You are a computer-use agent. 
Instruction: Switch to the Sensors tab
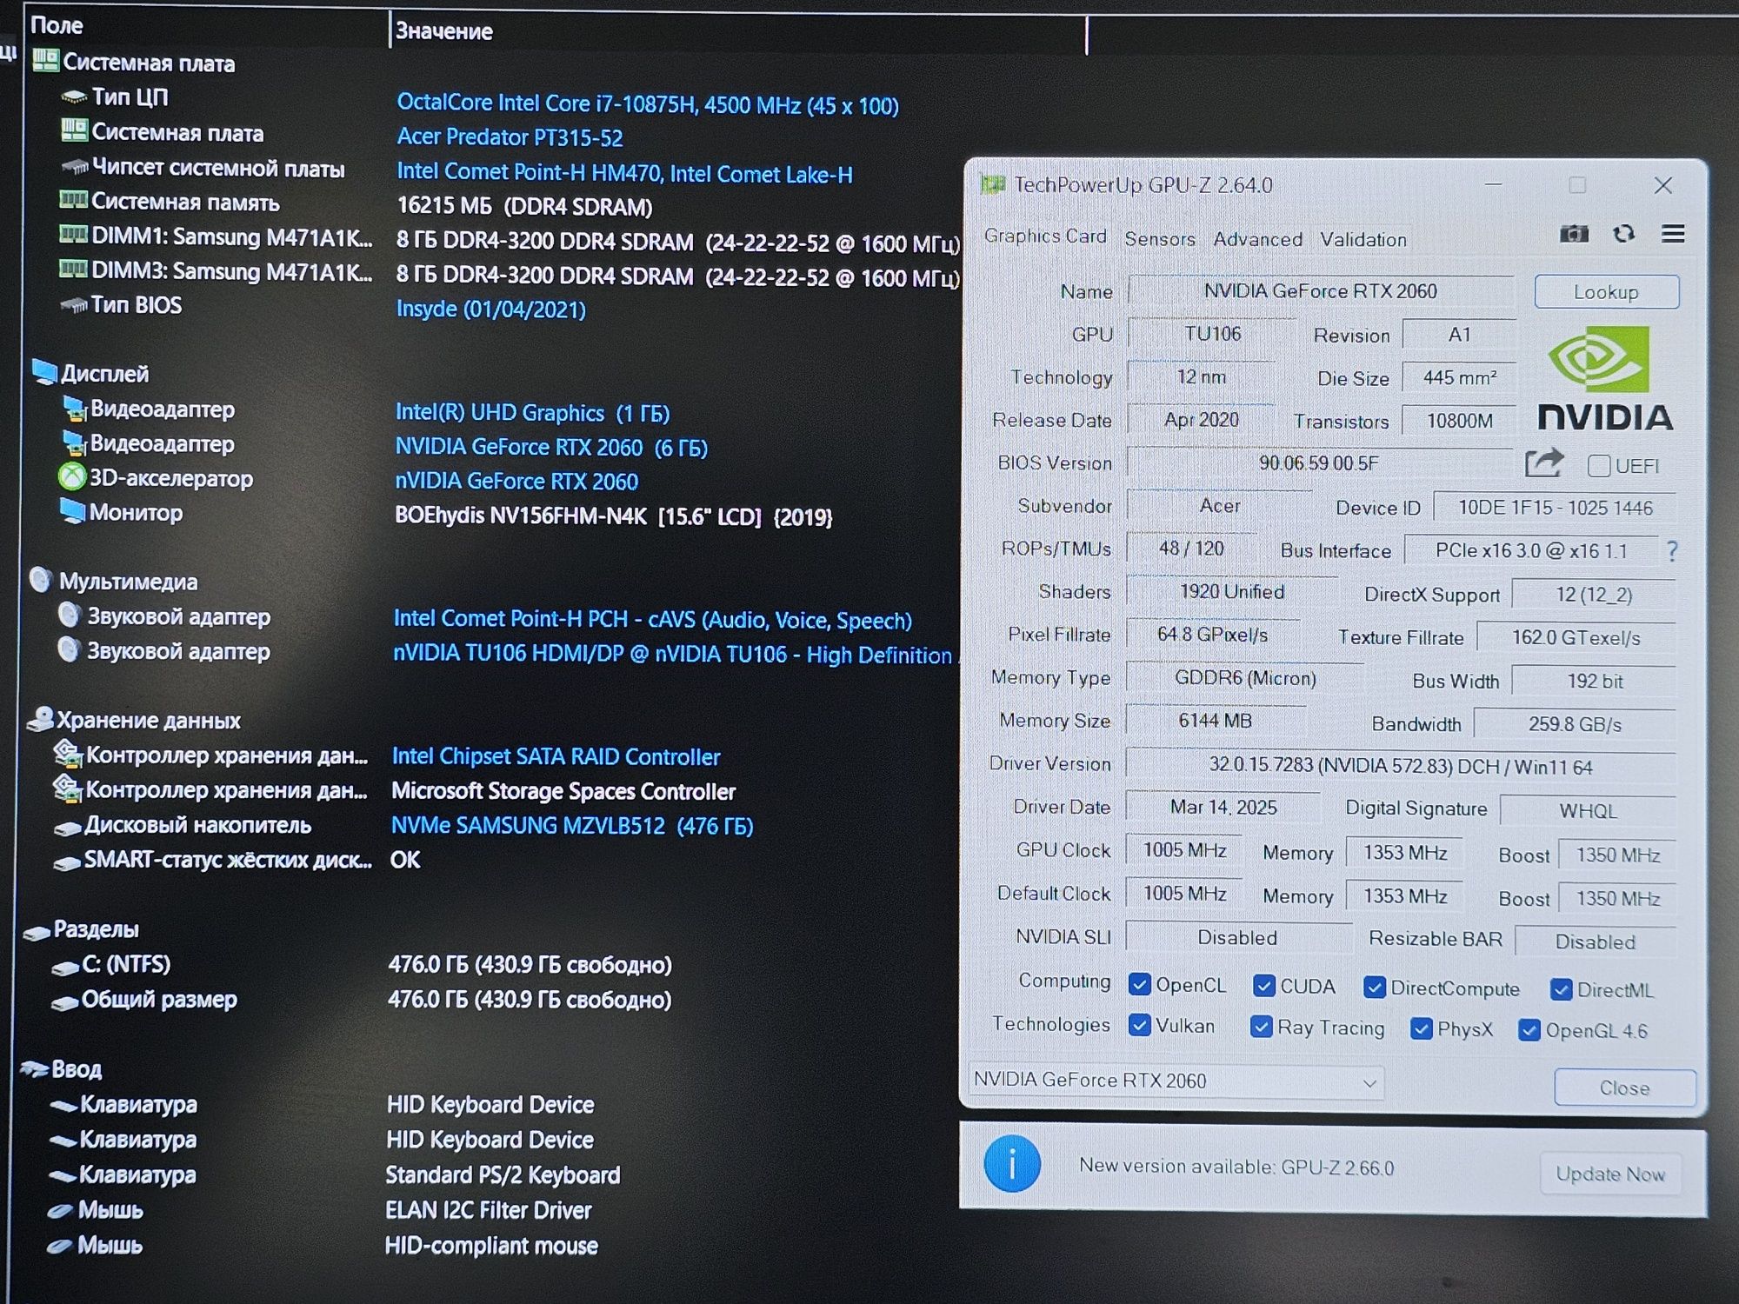pyautogui.click(x=1159, y=238)
